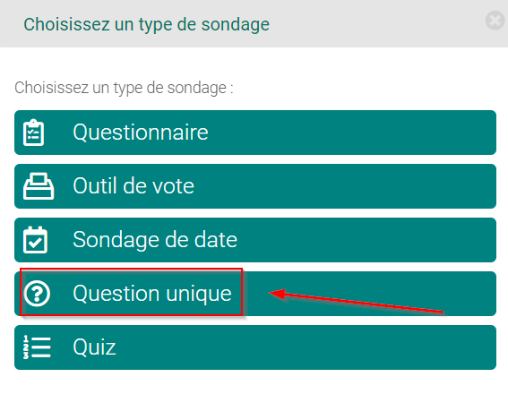Click the gray prompt text ending with a colon
The height and width of the screenshot is (394, 508).
(124, 88)
